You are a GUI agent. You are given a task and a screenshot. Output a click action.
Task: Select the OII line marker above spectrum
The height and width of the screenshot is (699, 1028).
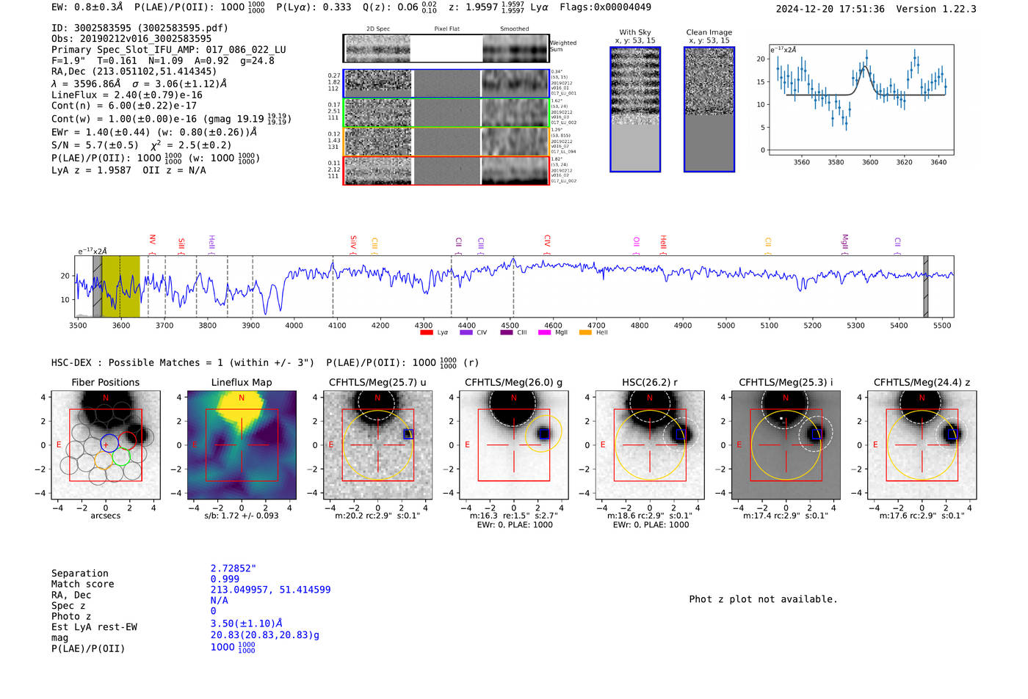coord(637,242)
